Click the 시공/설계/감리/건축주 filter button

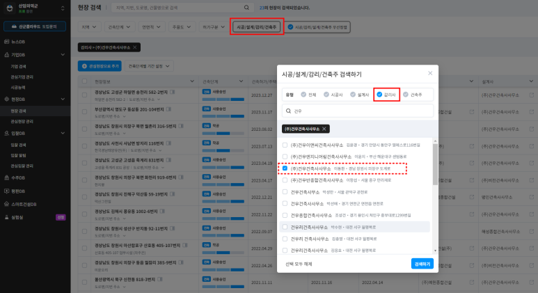pos(256,26)
